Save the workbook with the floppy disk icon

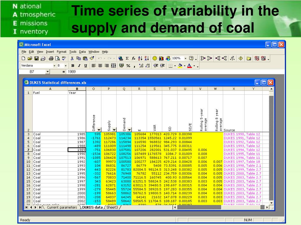[36, 58]
